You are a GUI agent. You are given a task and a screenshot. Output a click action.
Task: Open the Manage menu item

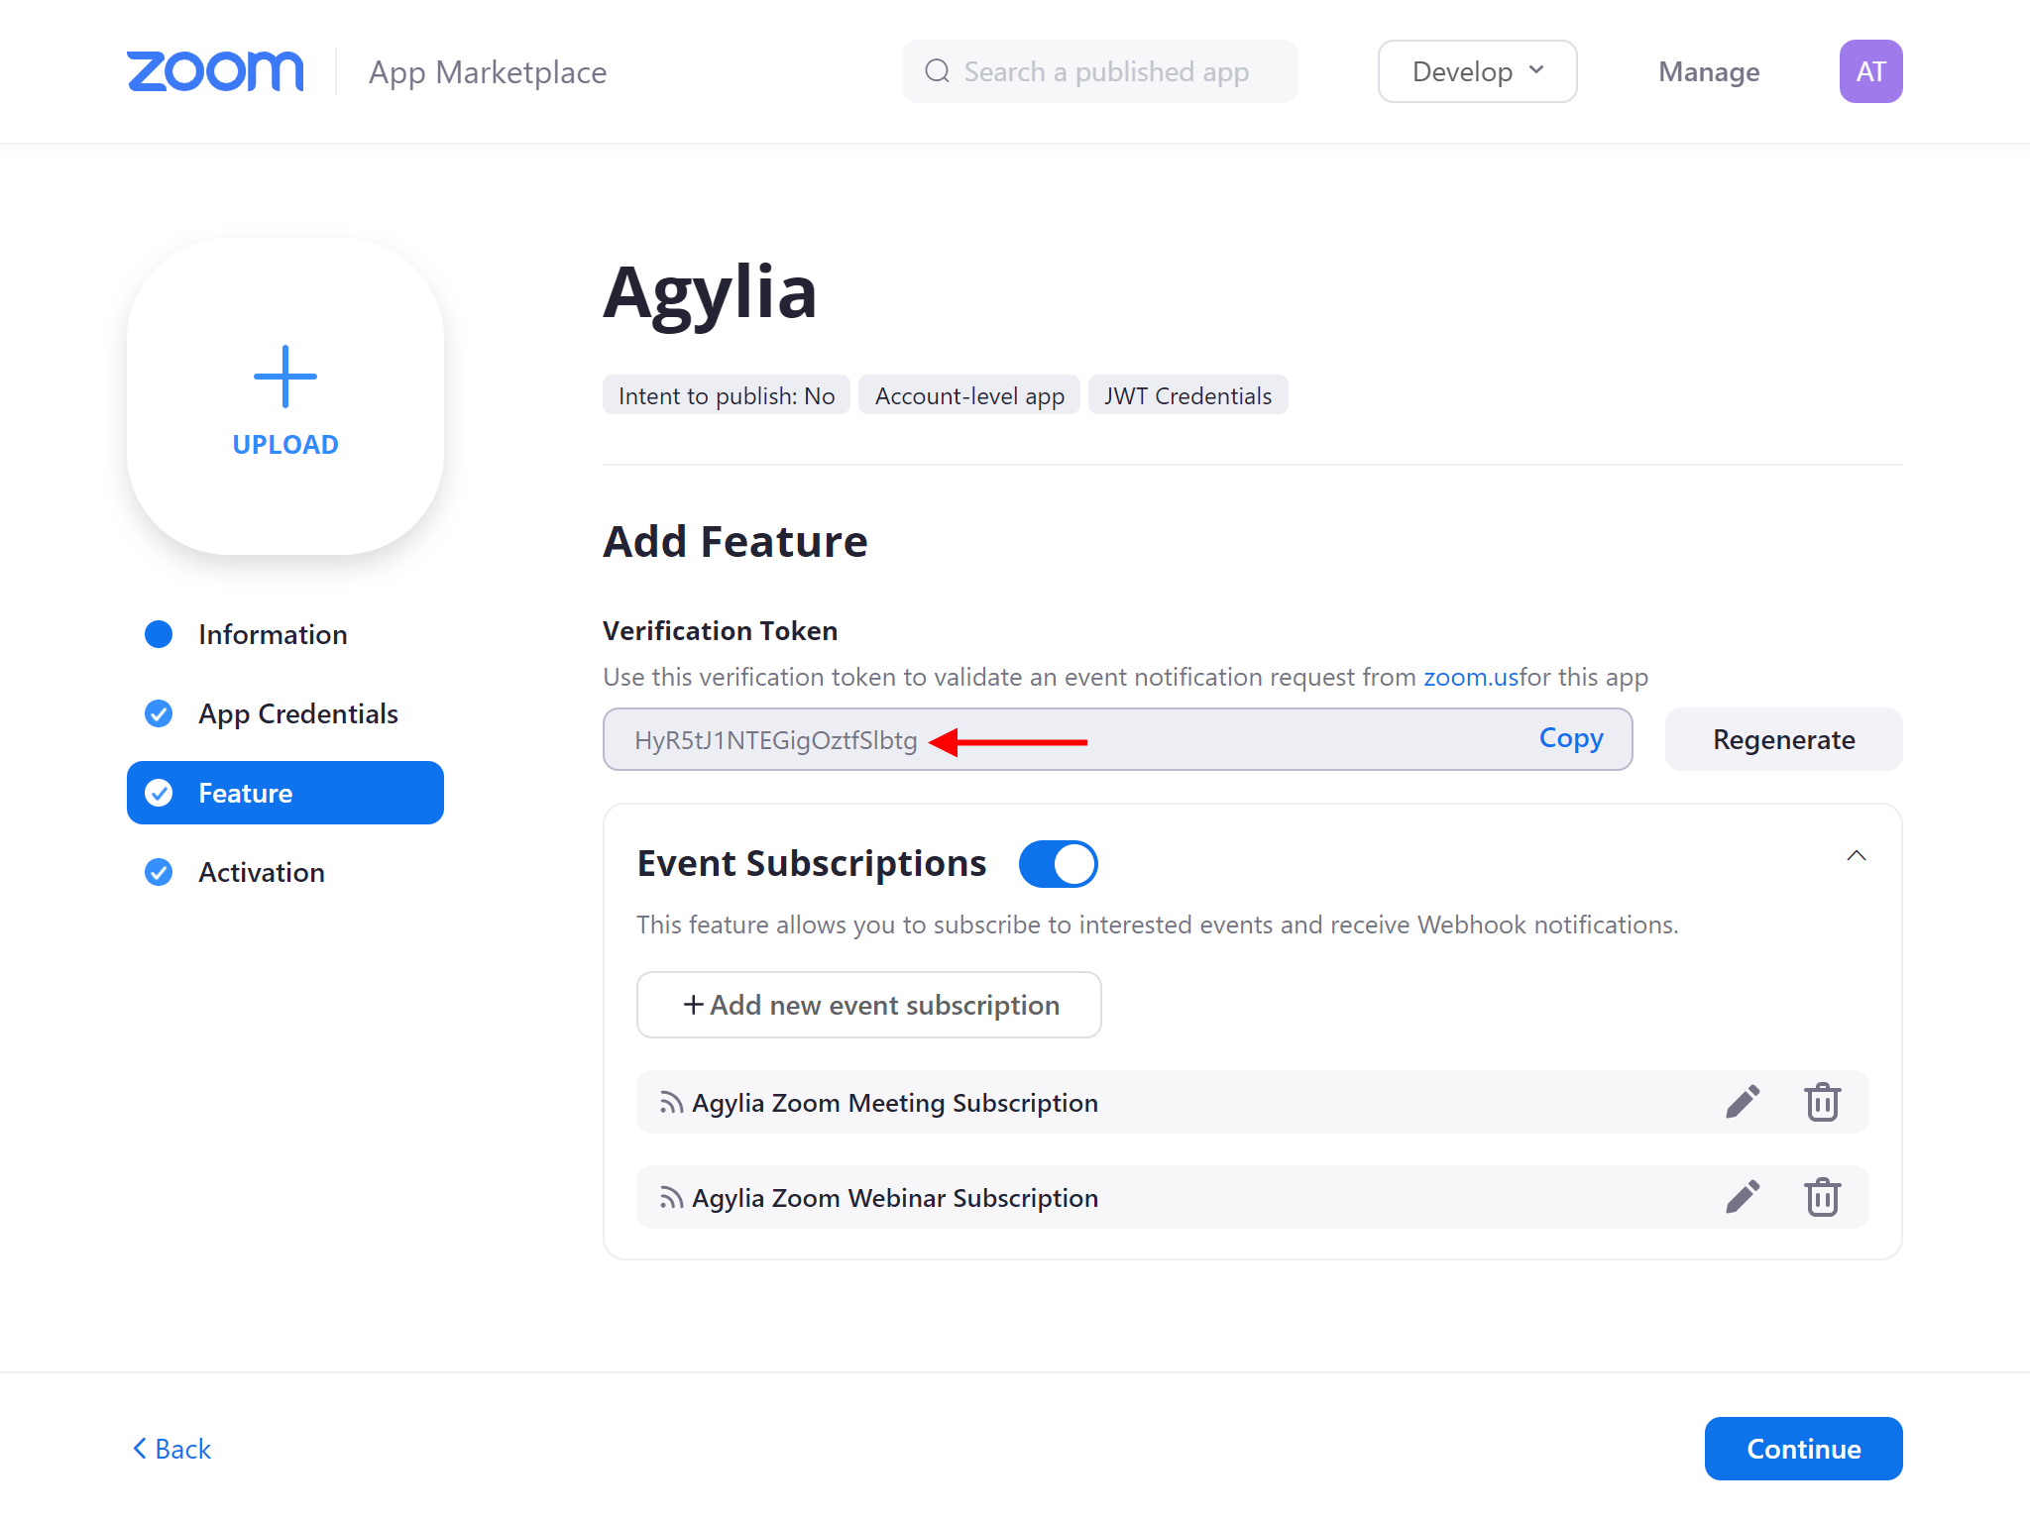(x=1709, y=71)
